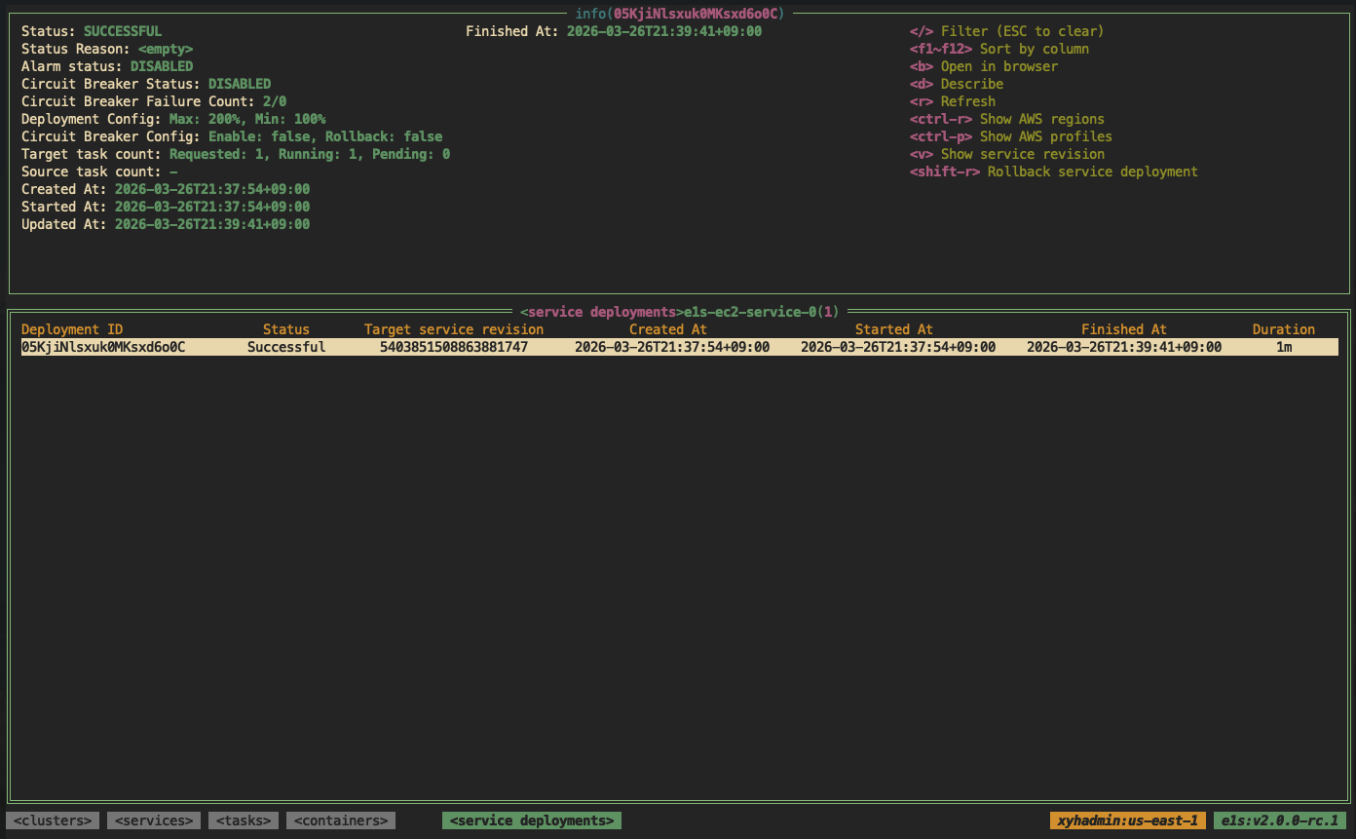Click the Source task count line
The image size is (1356, 839).
point(99,172)
